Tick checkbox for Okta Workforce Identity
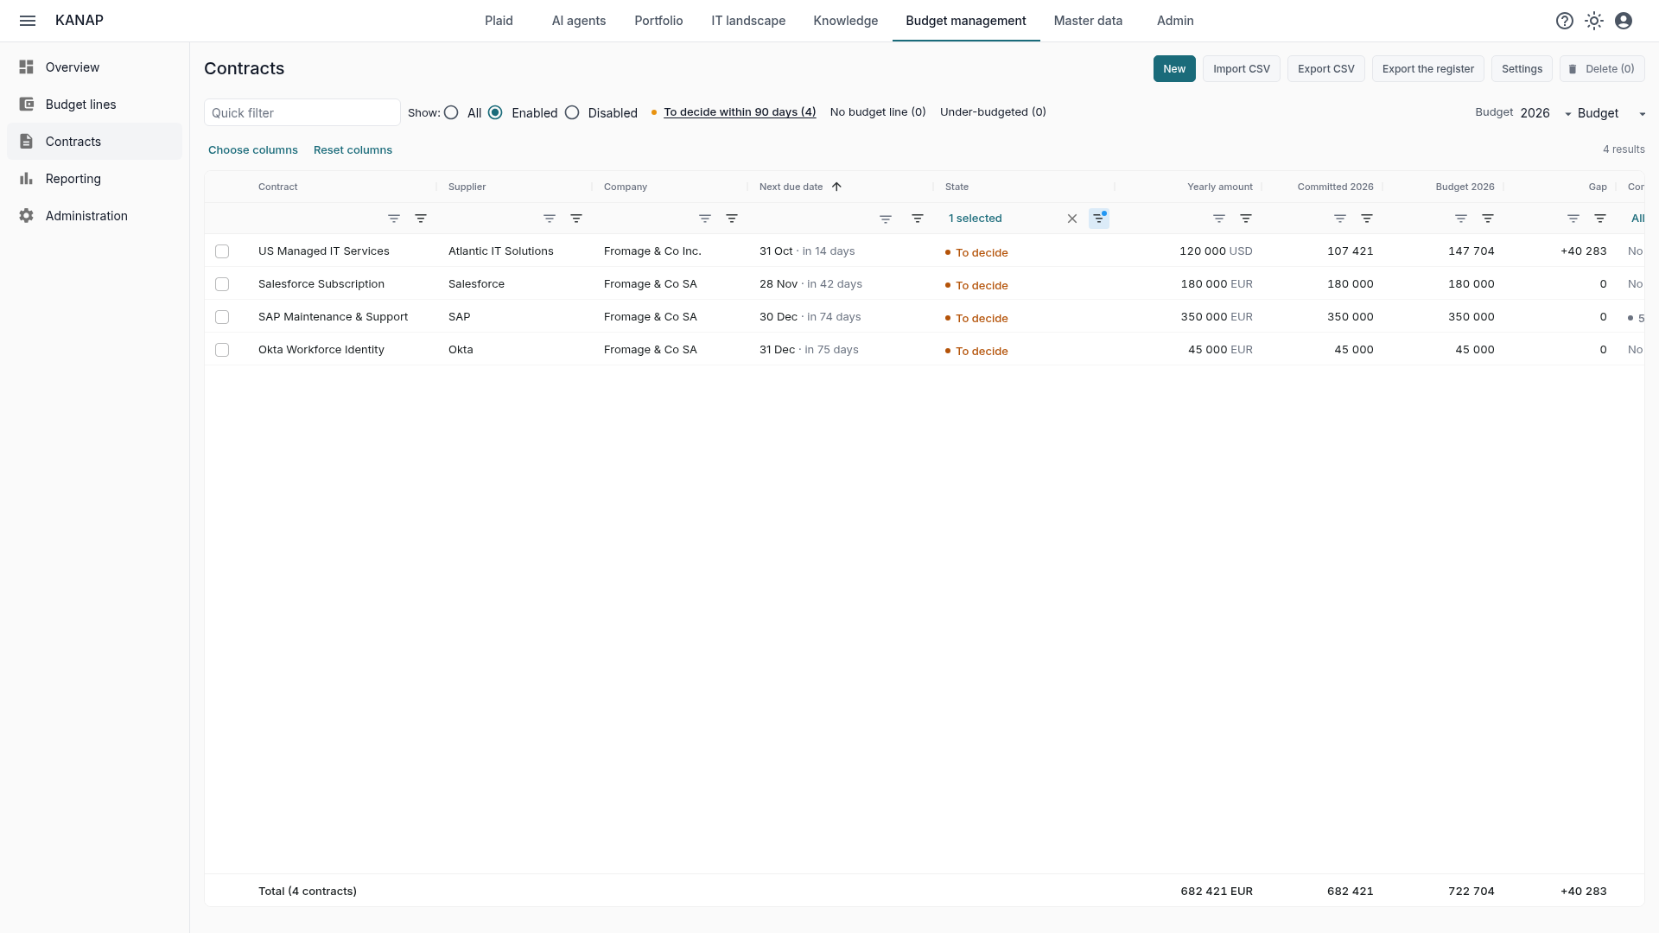The image size is (1659, 933). (222, 350)
